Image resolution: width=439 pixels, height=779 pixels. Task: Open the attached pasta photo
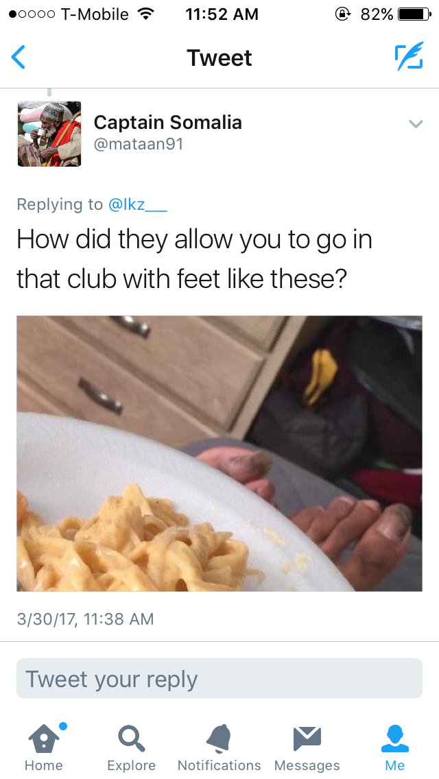pos(219,453)
